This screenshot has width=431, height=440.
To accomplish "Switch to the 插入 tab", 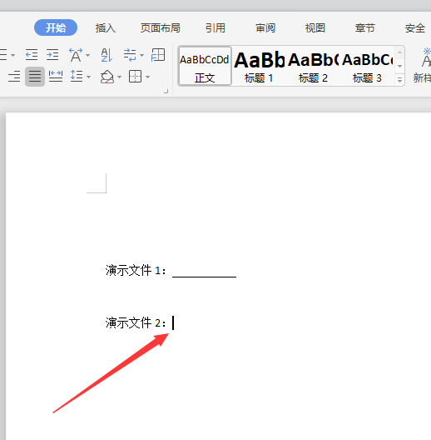I will [x=106, y=27].
